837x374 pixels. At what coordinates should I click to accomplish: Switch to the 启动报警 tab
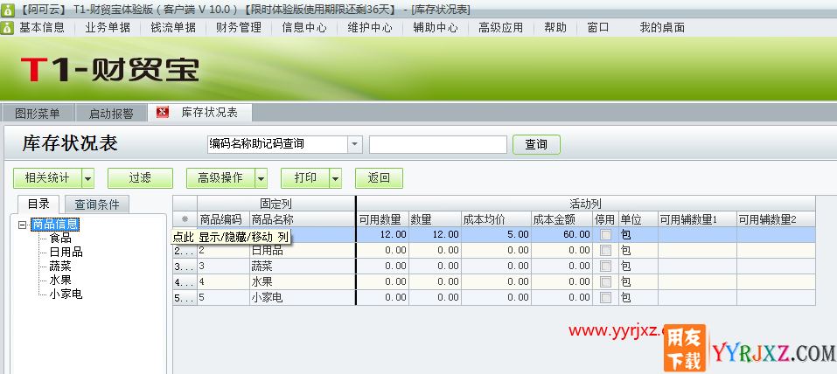click(x=111, y=113)
